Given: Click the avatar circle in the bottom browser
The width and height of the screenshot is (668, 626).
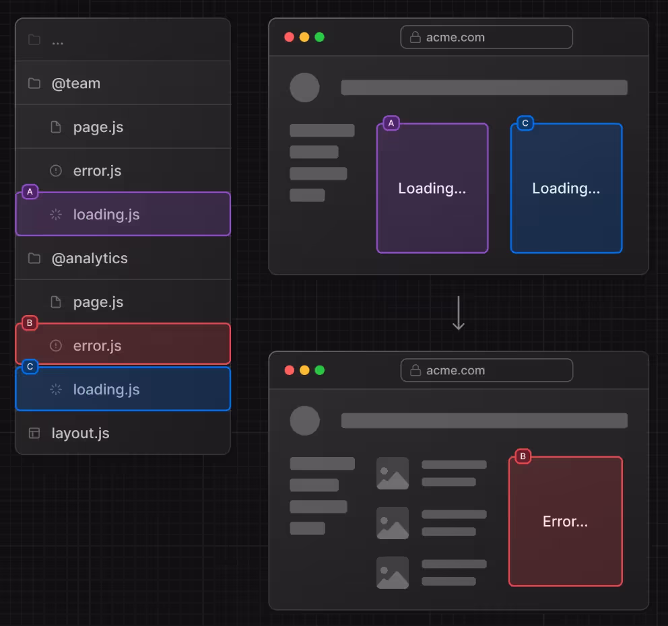Looking at the screenshot, I should [304, 421].
